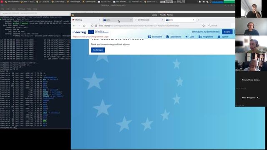Reload the current page

tap(84, 26)
